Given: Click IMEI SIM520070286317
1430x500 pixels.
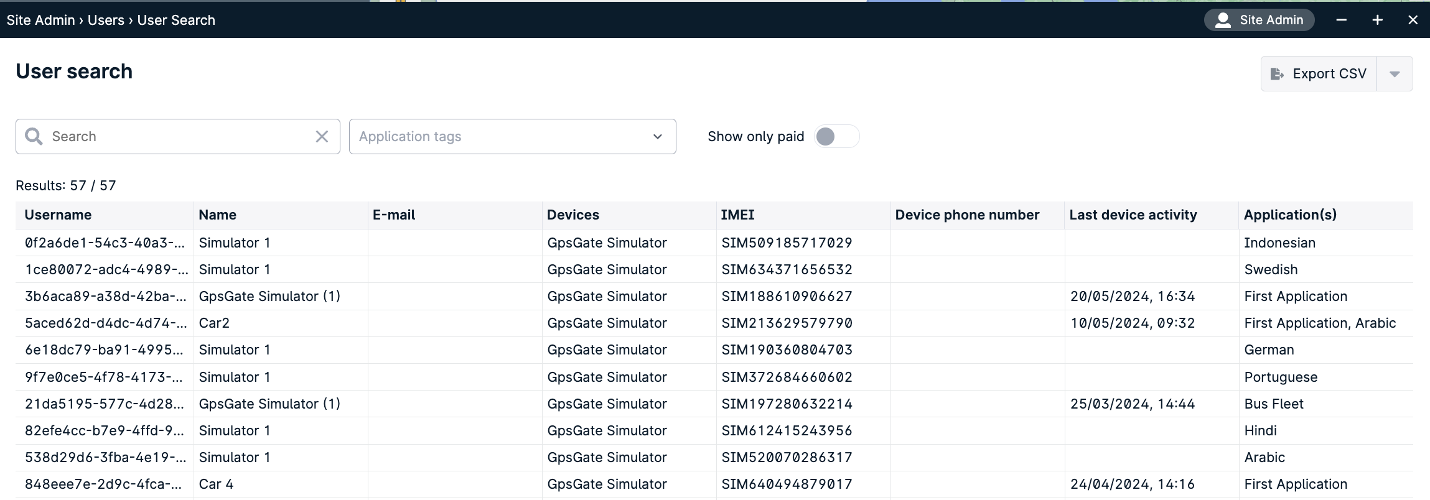Looking at the screenshot, I should [x=787, y=457].
